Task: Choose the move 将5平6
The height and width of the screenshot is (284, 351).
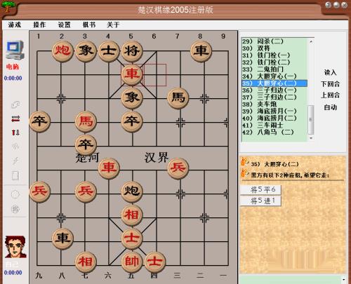Action: point(261,189)
